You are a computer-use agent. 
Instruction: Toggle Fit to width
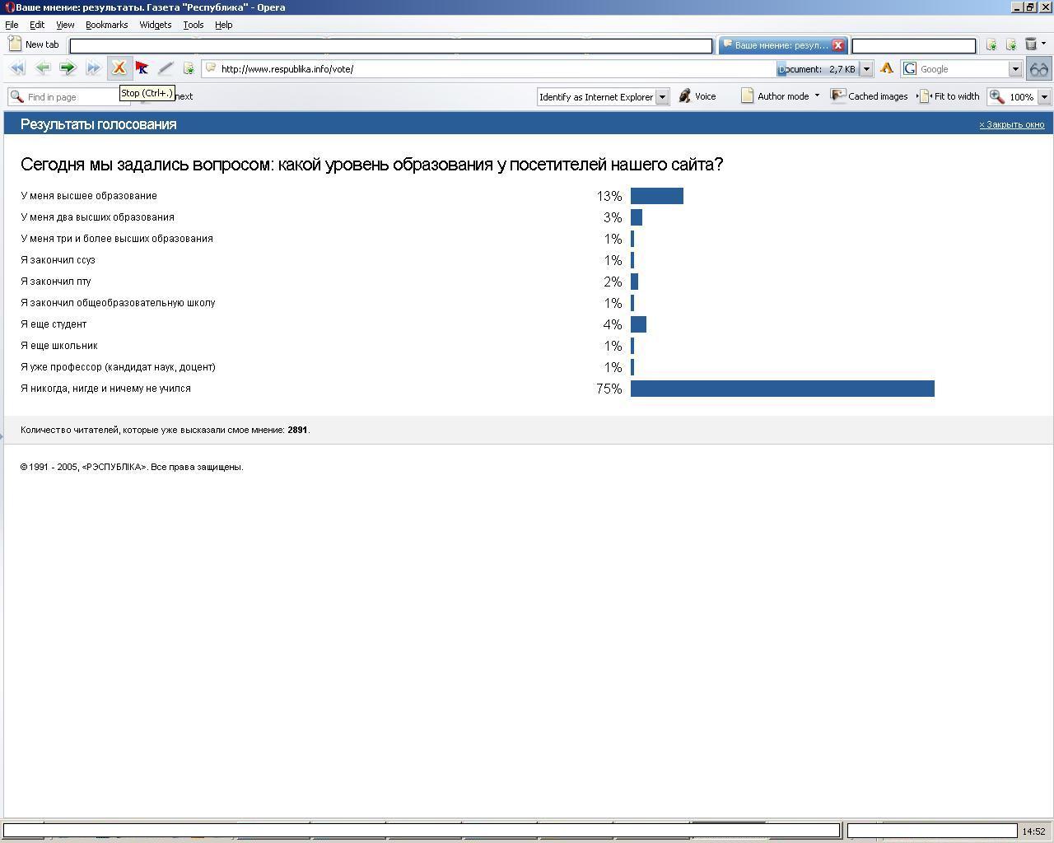click(x=949, y=96)
